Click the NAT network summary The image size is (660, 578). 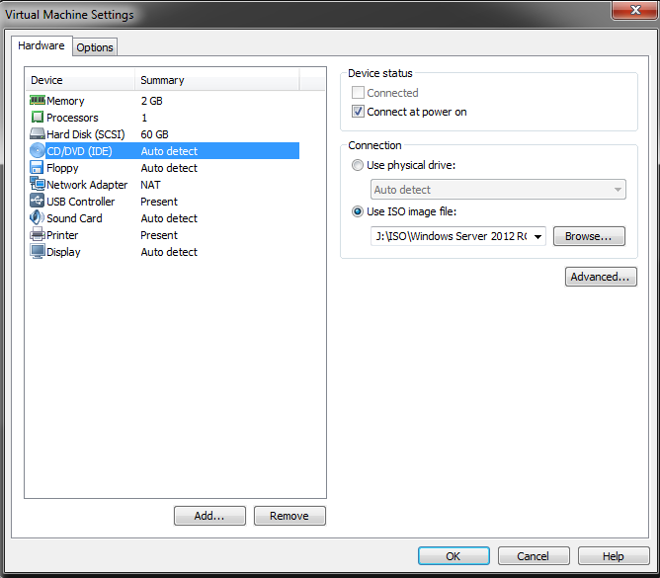tap(151, 185)
